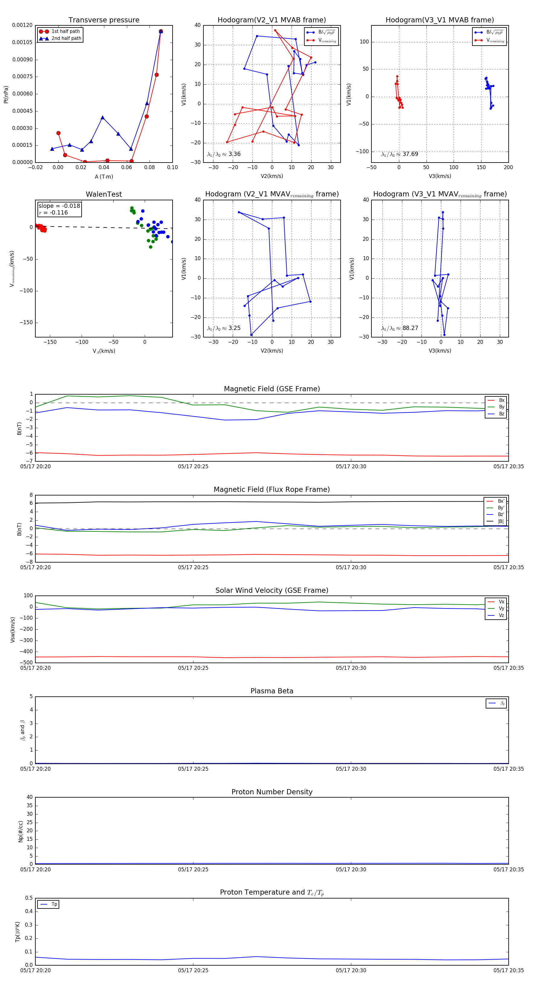Click the Bx' legend entry in Flux Rope plot
The width and height of the screenshot is (544, 997).
tap(495, 501)
